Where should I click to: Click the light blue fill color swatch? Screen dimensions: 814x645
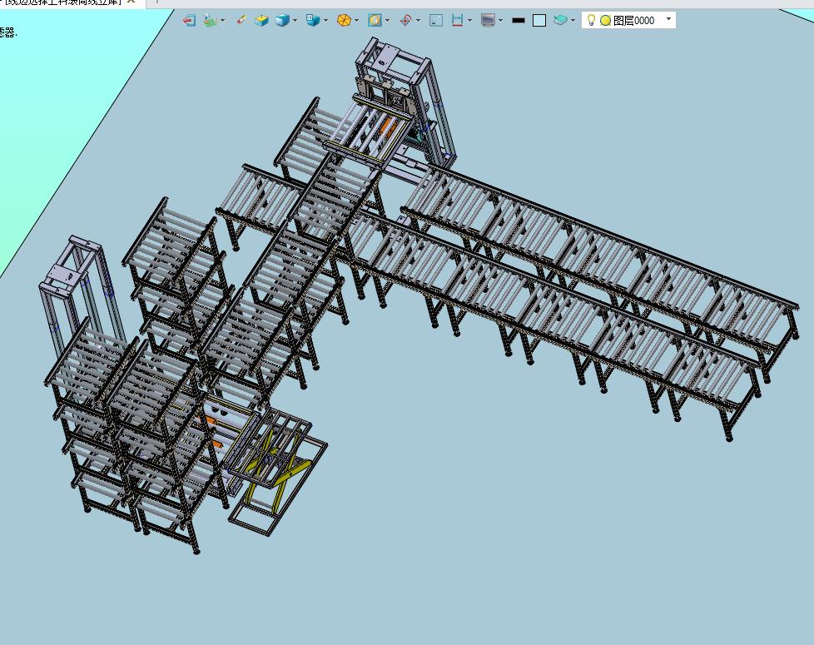(539, 20)
